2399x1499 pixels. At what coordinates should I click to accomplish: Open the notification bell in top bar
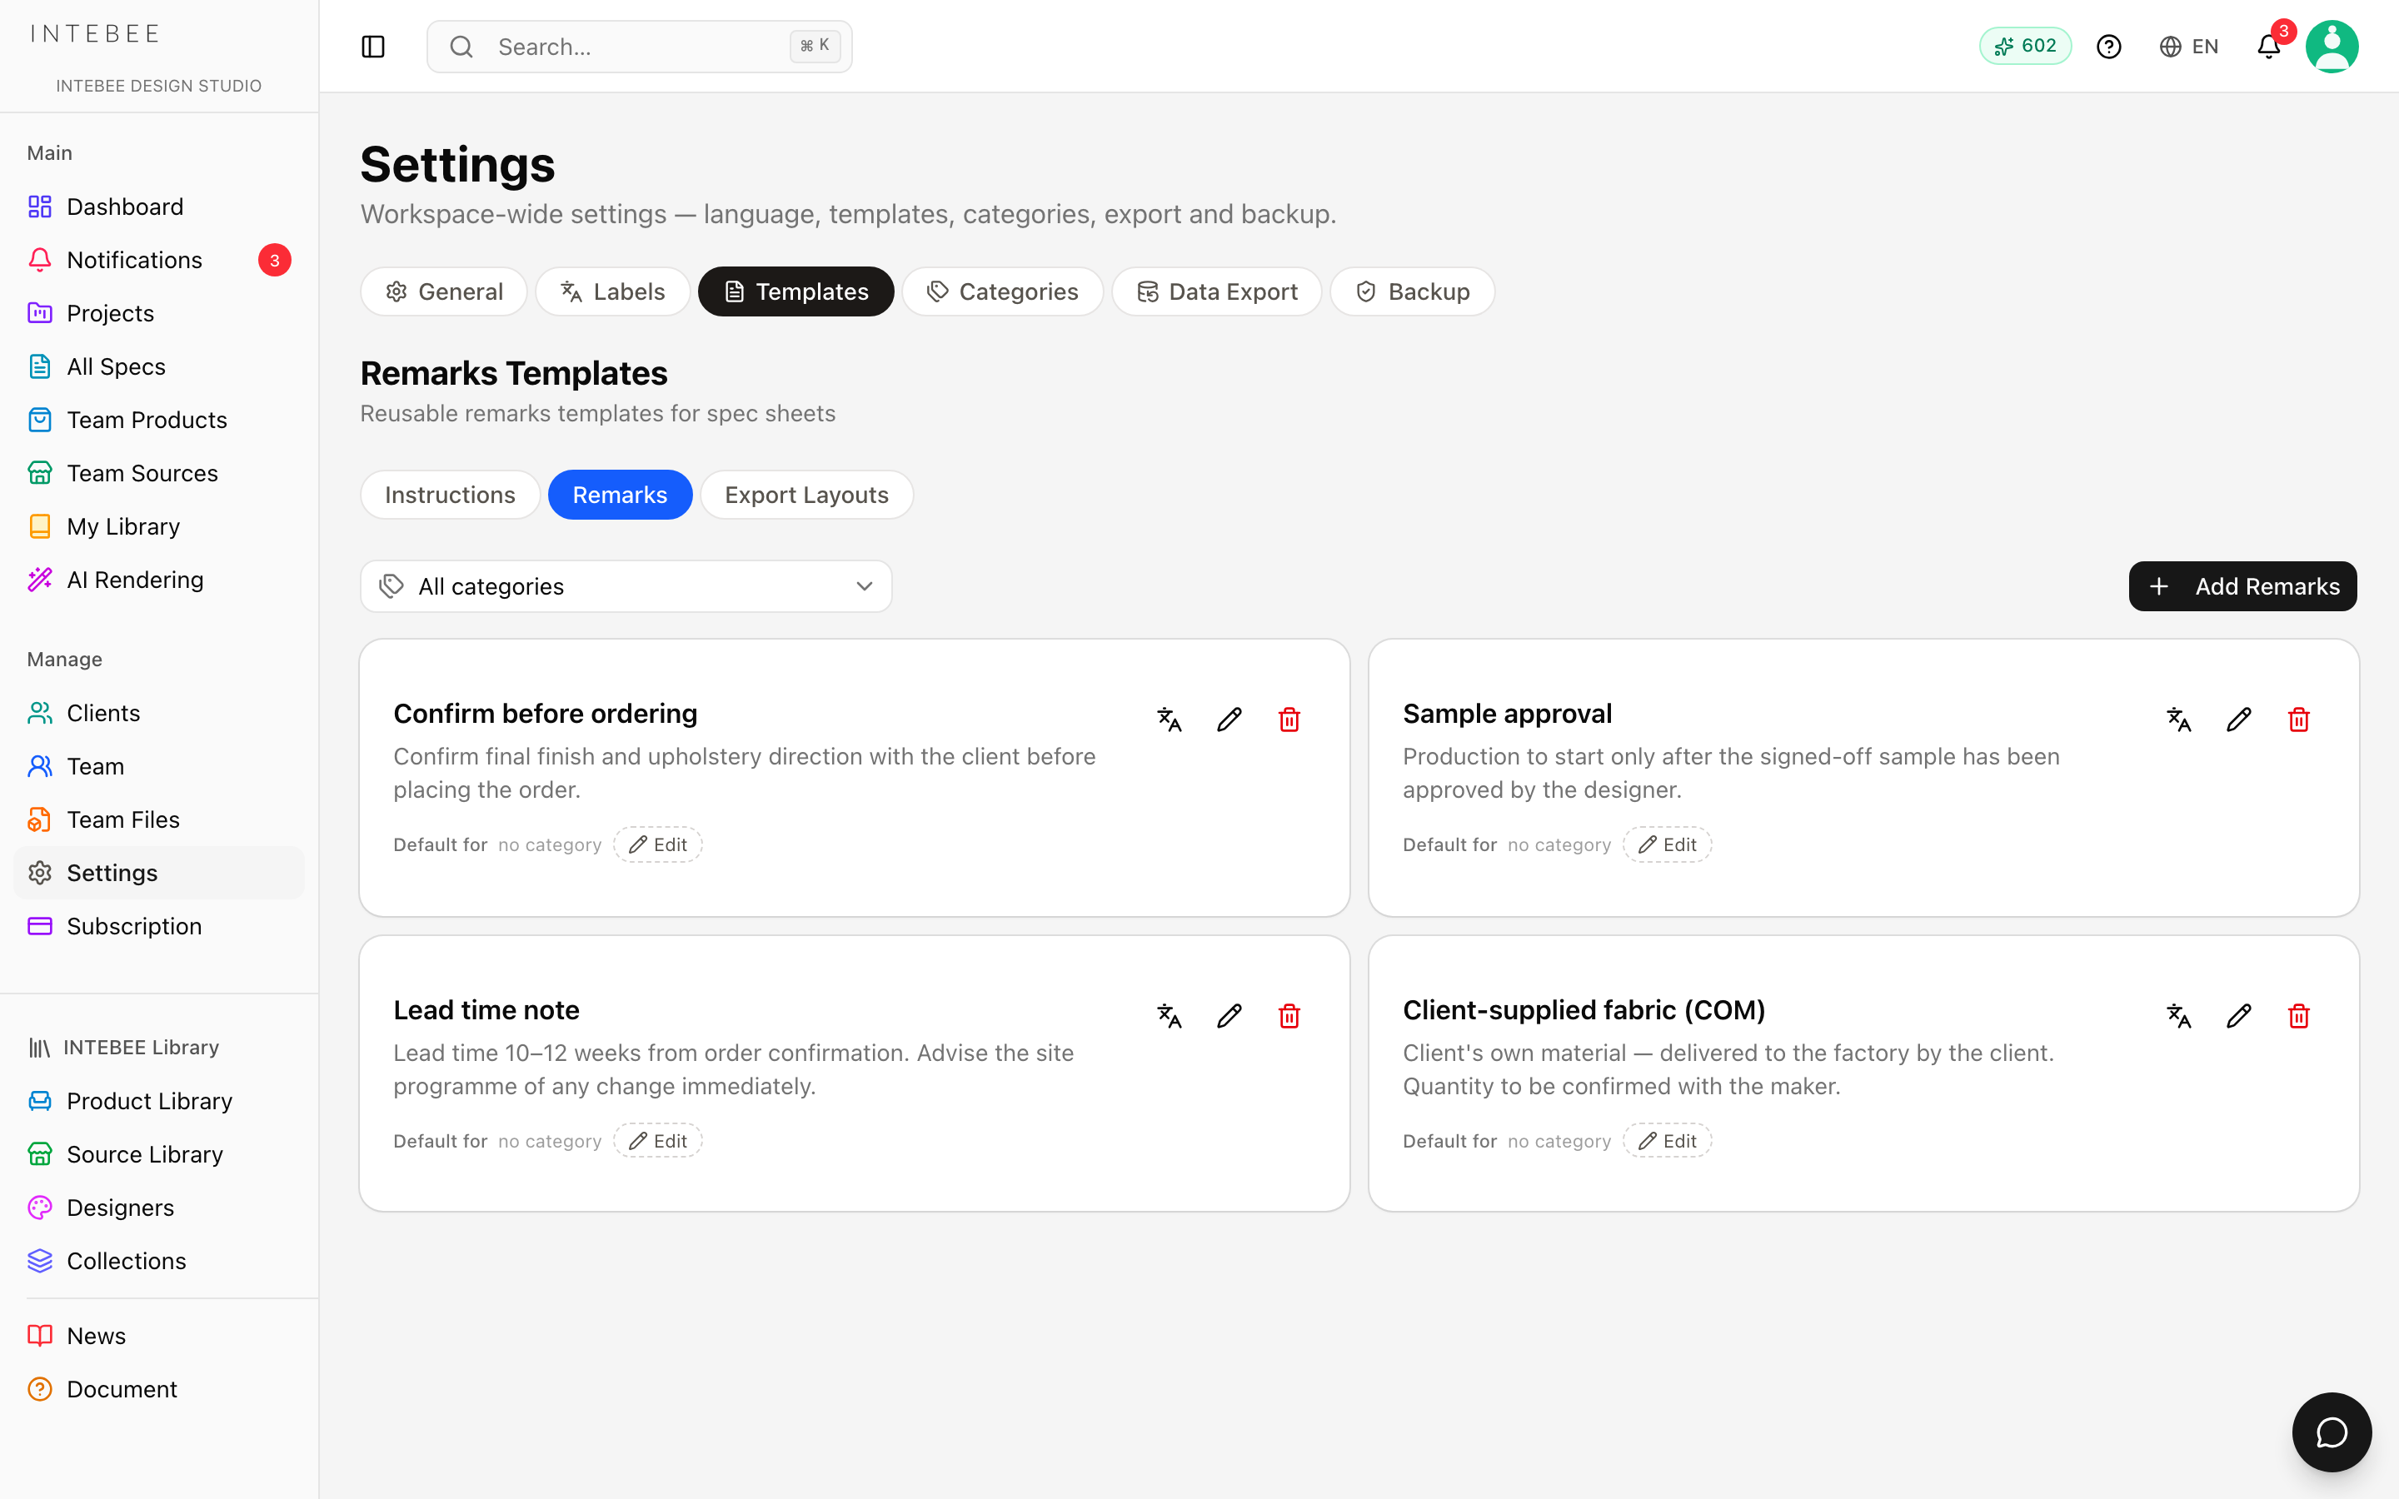tap(2269, 47)
